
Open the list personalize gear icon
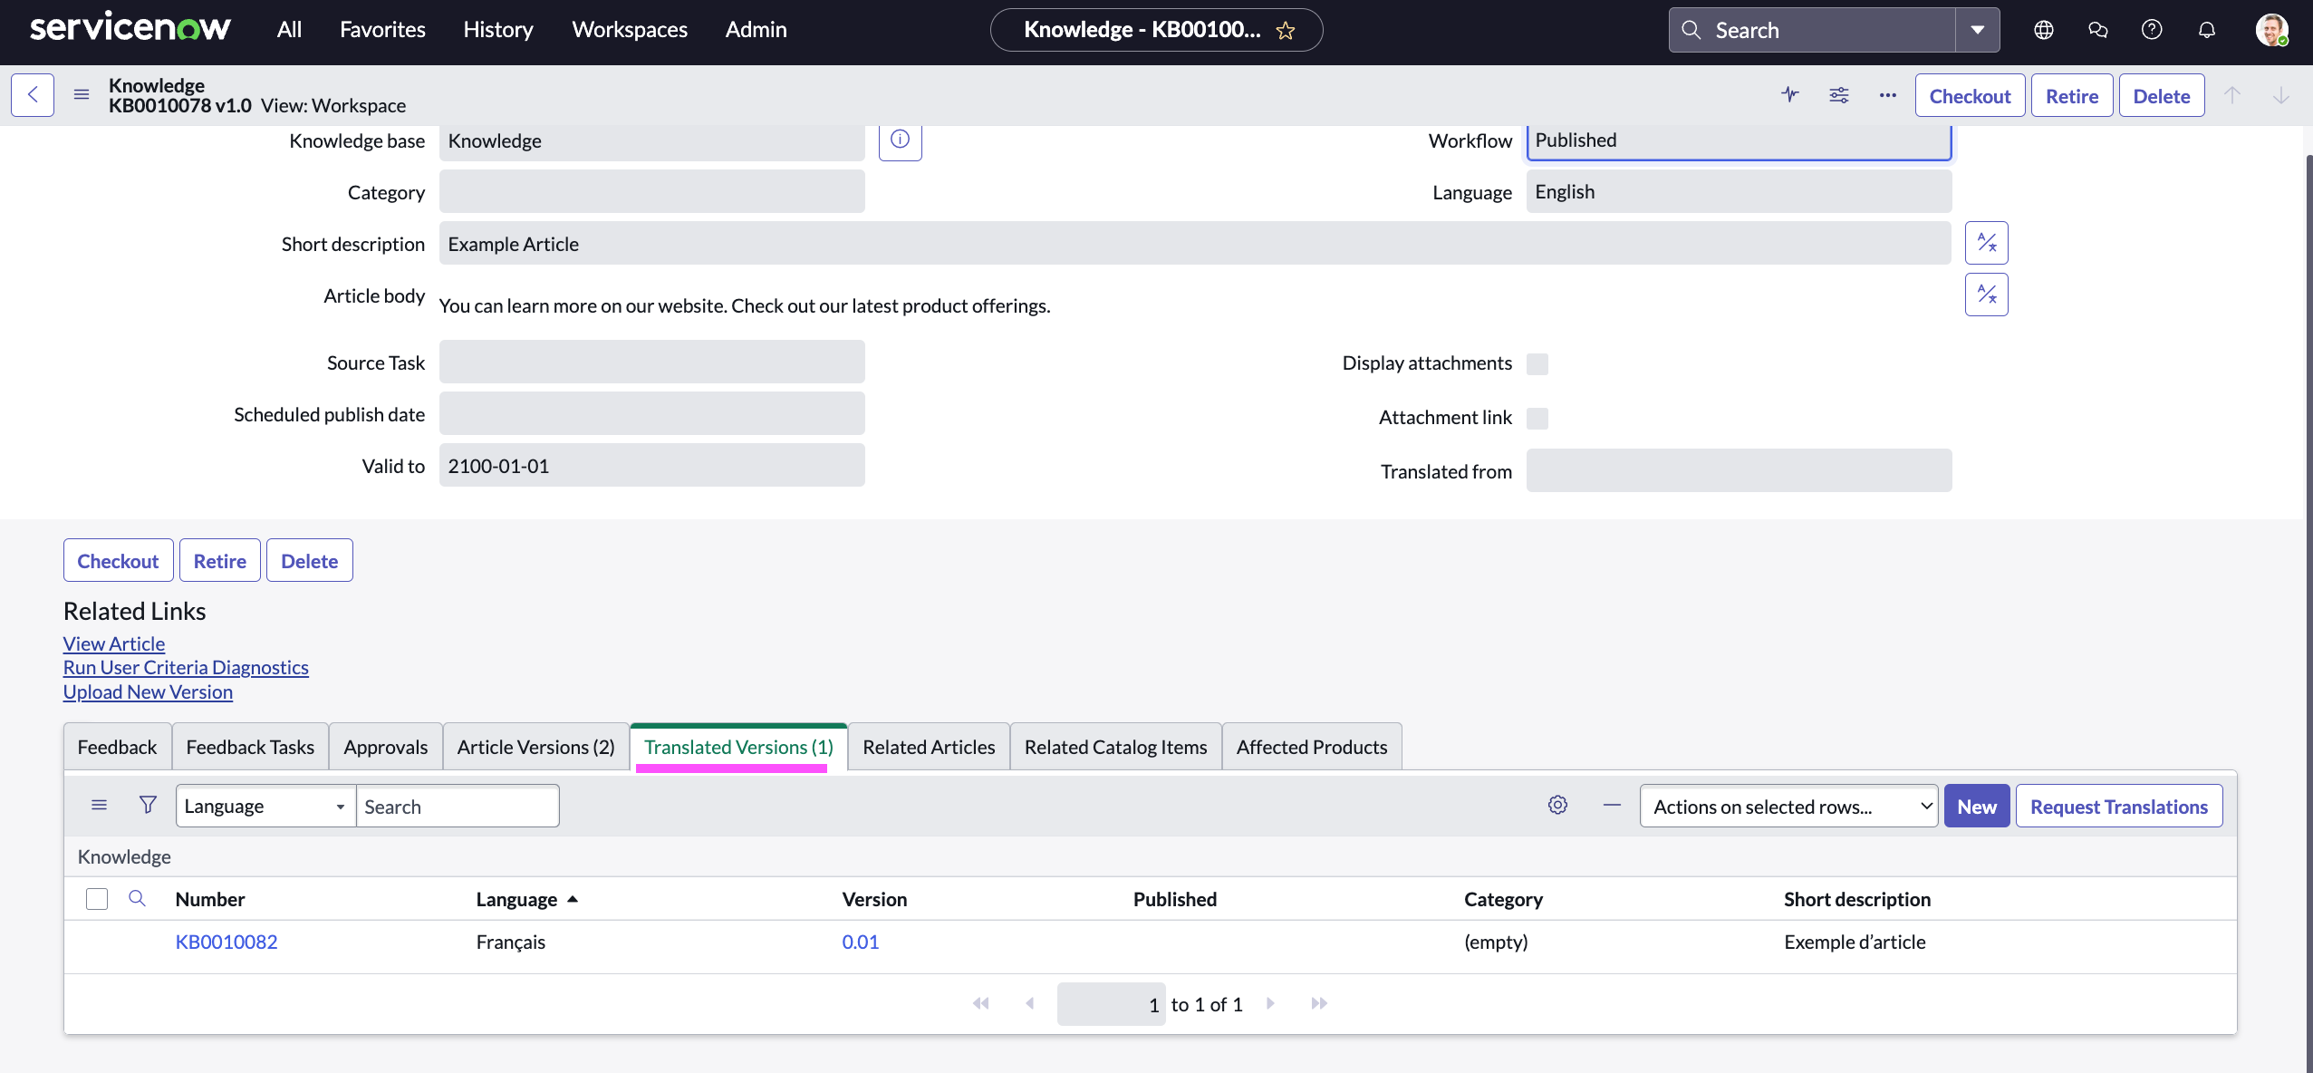pyautogui.click(x=1557, y=805)
